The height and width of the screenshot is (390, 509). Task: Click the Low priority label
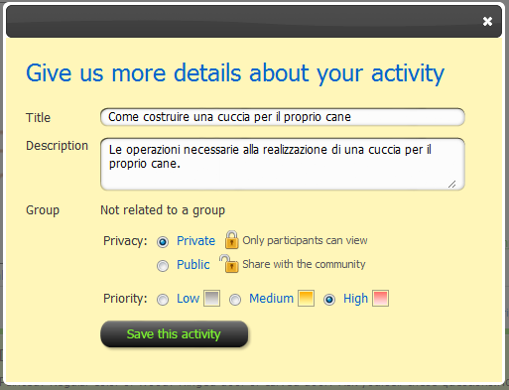pyautogui.click(x=188, y=299)
